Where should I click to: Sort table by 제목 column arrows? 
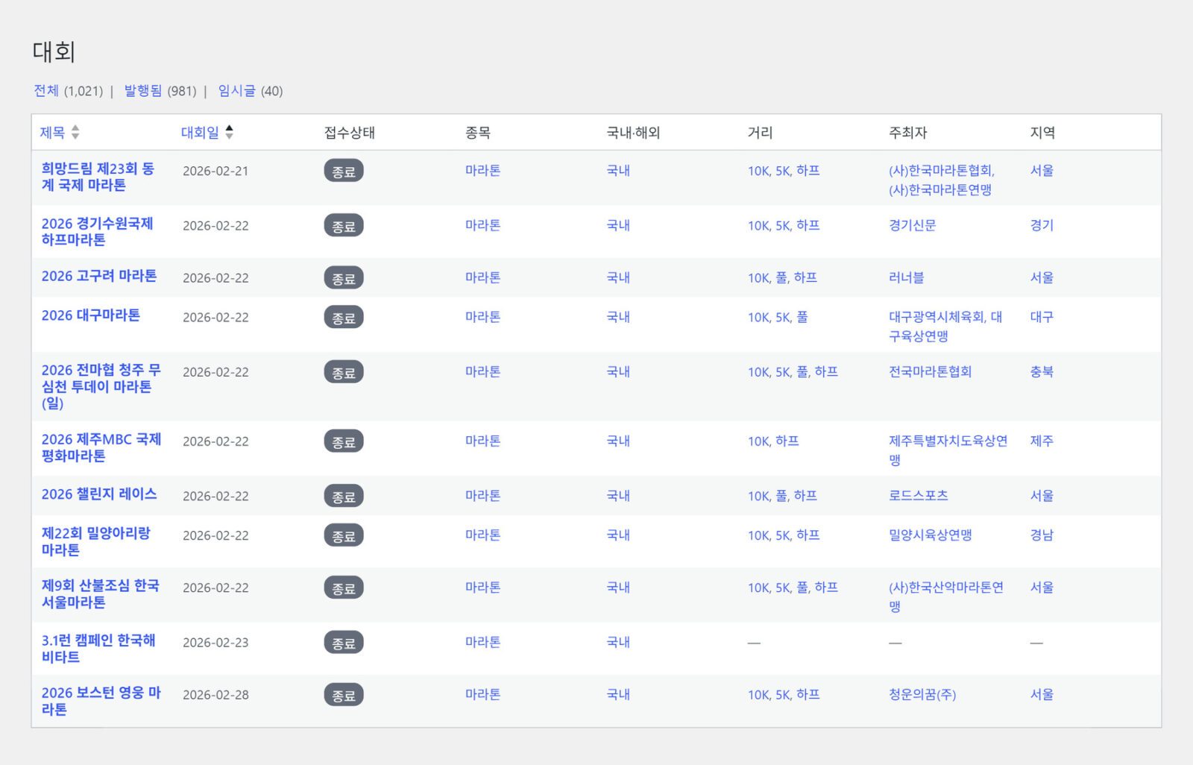(75, 133)
